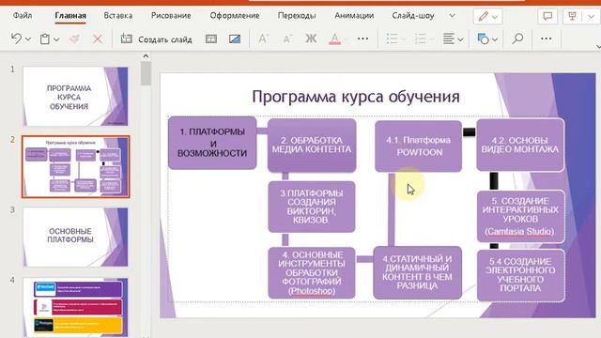Toggle bold formatting Ж
The height and width of the screenshot is (338, 601).
tap(311, 38)
